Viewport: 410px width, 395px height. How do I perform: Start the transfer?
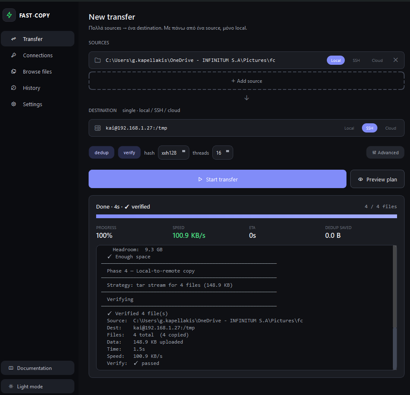(x=217, y=179)
